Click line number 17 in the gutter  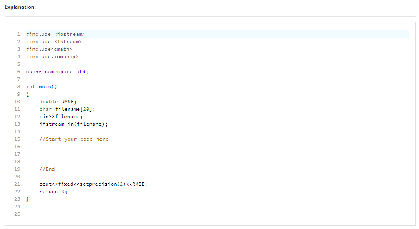coord(17,154)
